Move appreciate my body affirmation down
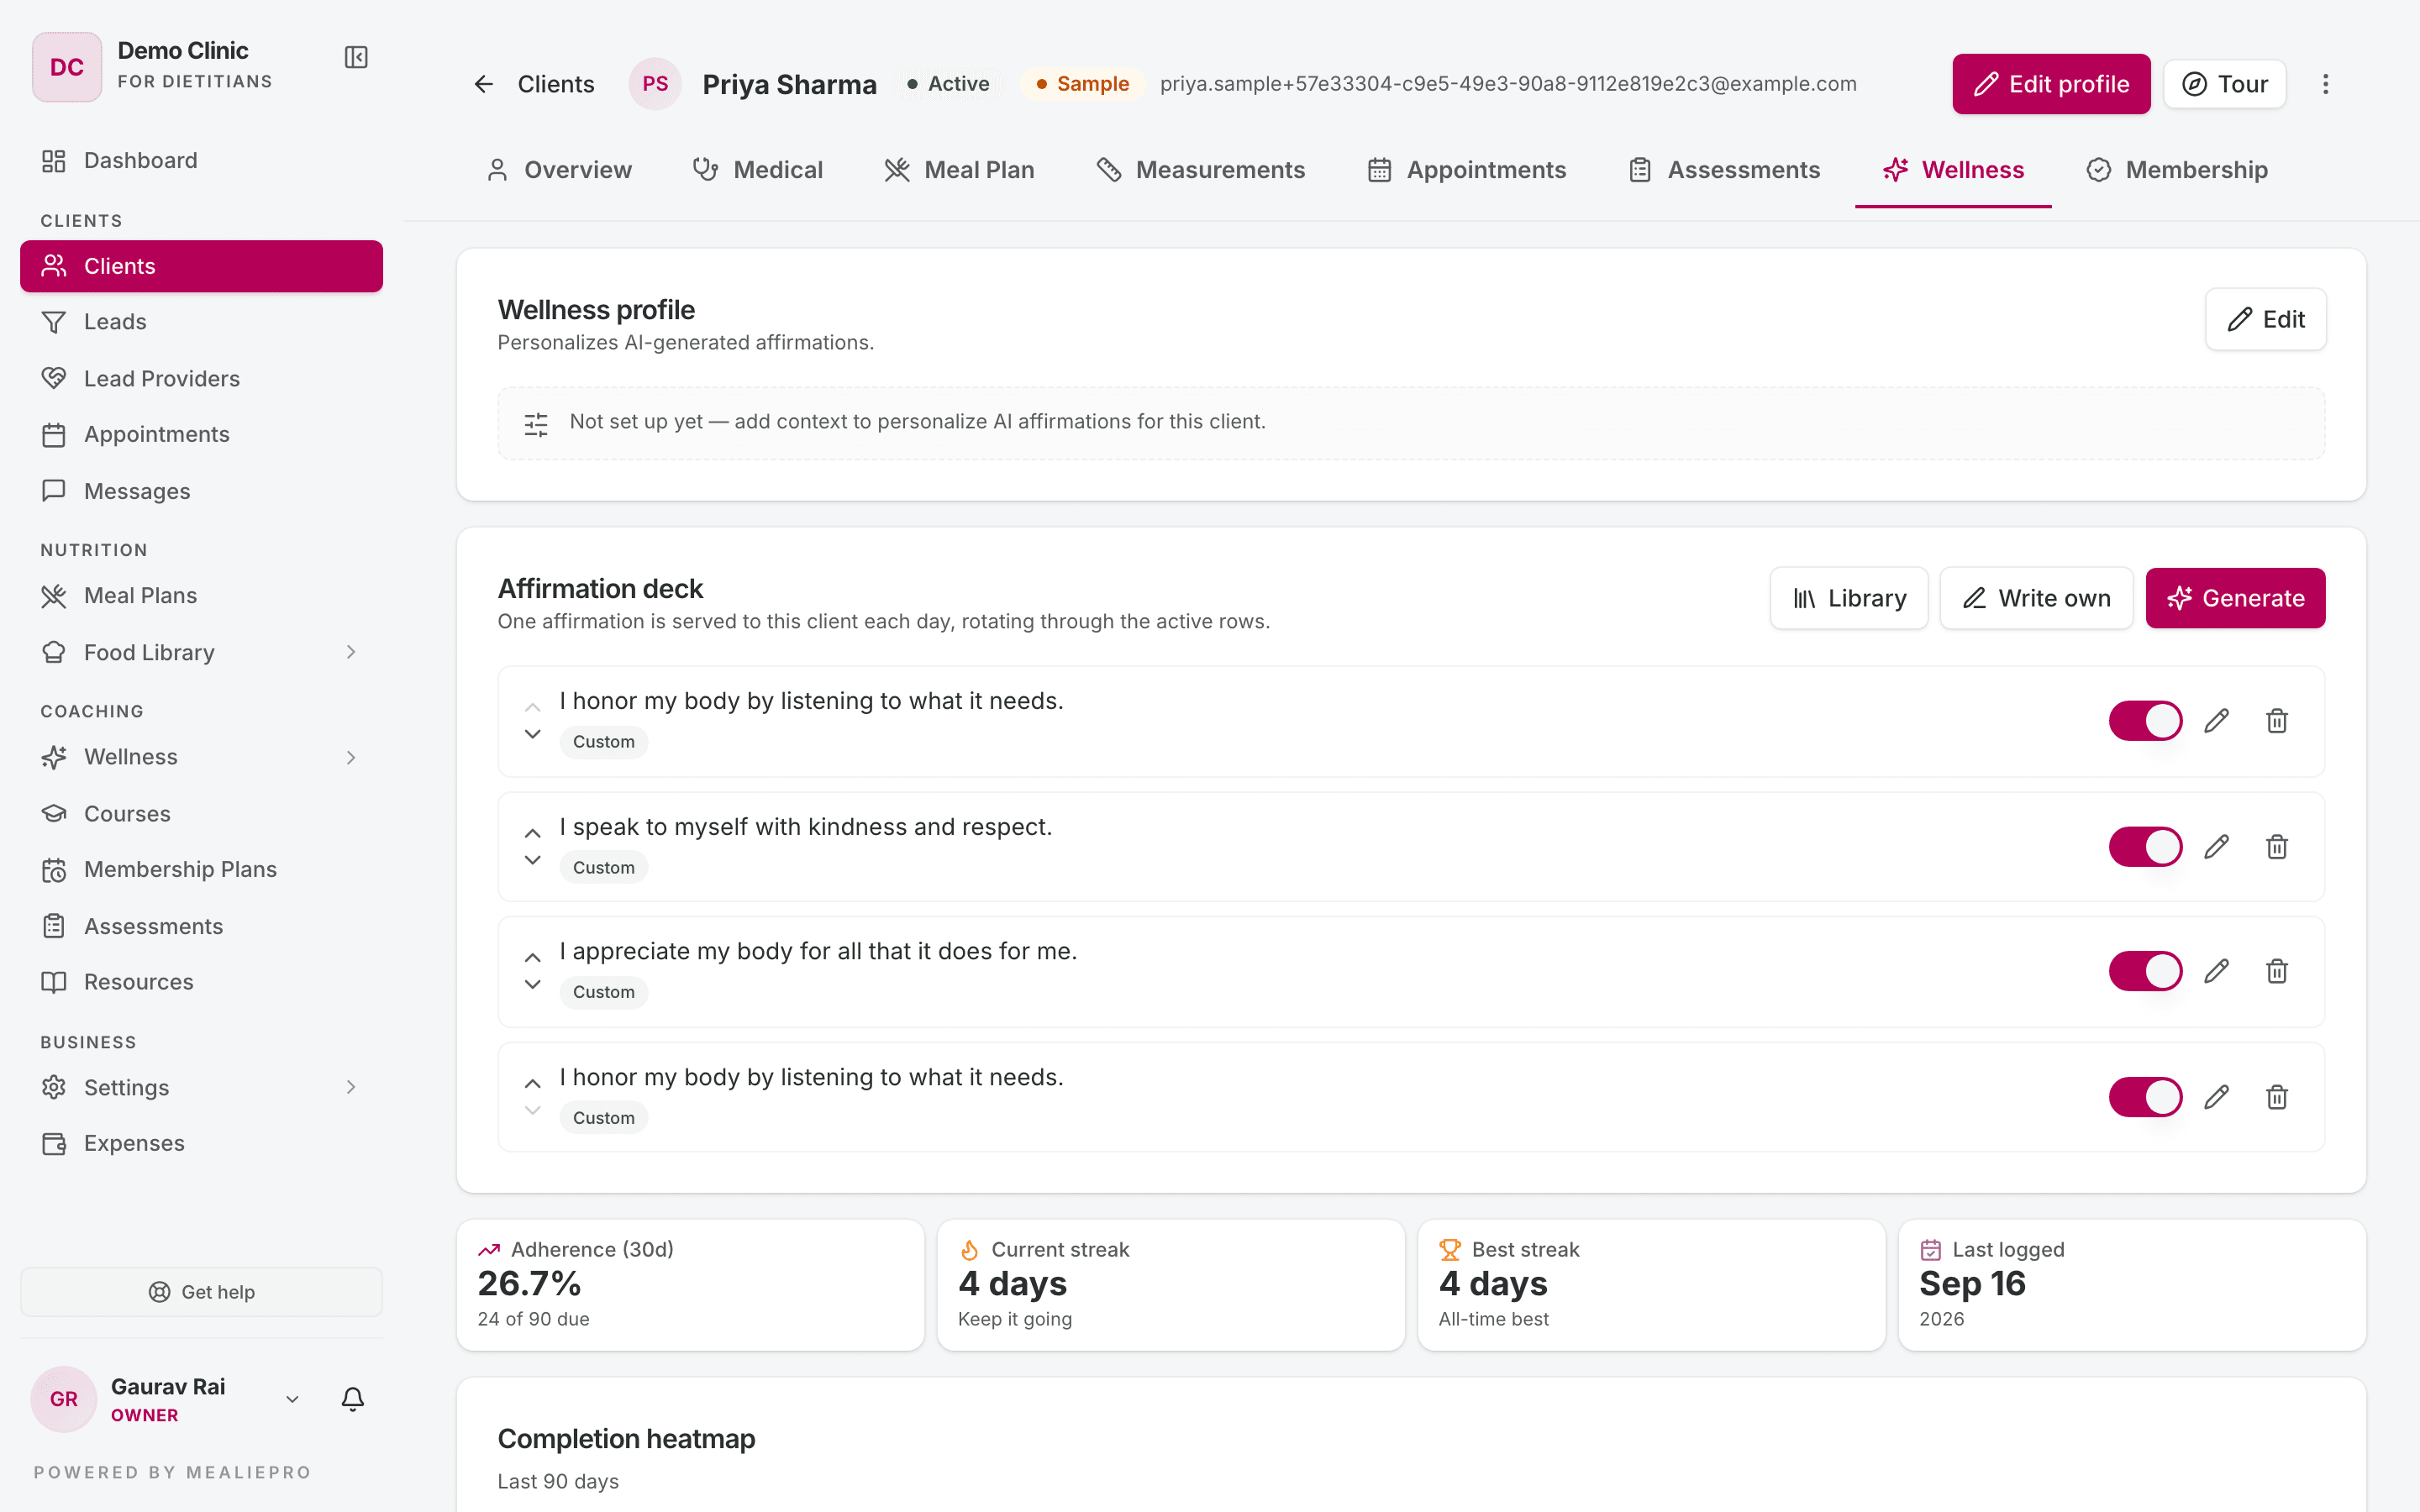 point(533,985)
